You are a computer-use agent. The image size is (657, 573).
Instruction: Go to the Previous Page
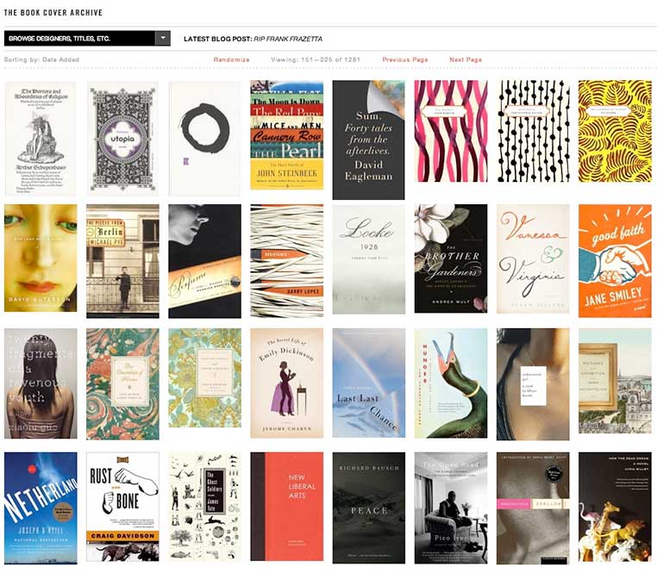(404, 59)
